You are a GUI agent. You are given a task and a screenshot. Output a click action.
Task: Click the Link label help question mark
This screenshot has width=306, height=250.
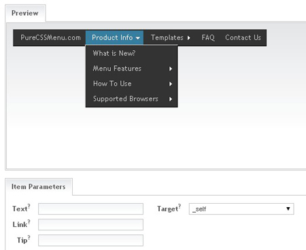[x=29, y=221]
